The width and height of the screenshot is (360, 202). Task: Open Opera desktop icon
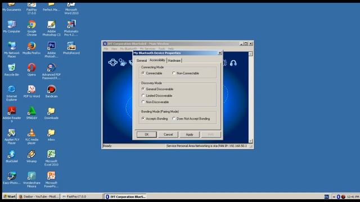point(31,70)
